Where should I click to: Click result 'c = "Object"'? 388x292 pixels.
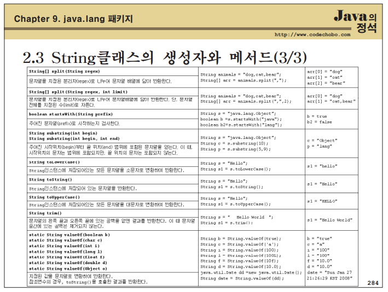(322, 141)
